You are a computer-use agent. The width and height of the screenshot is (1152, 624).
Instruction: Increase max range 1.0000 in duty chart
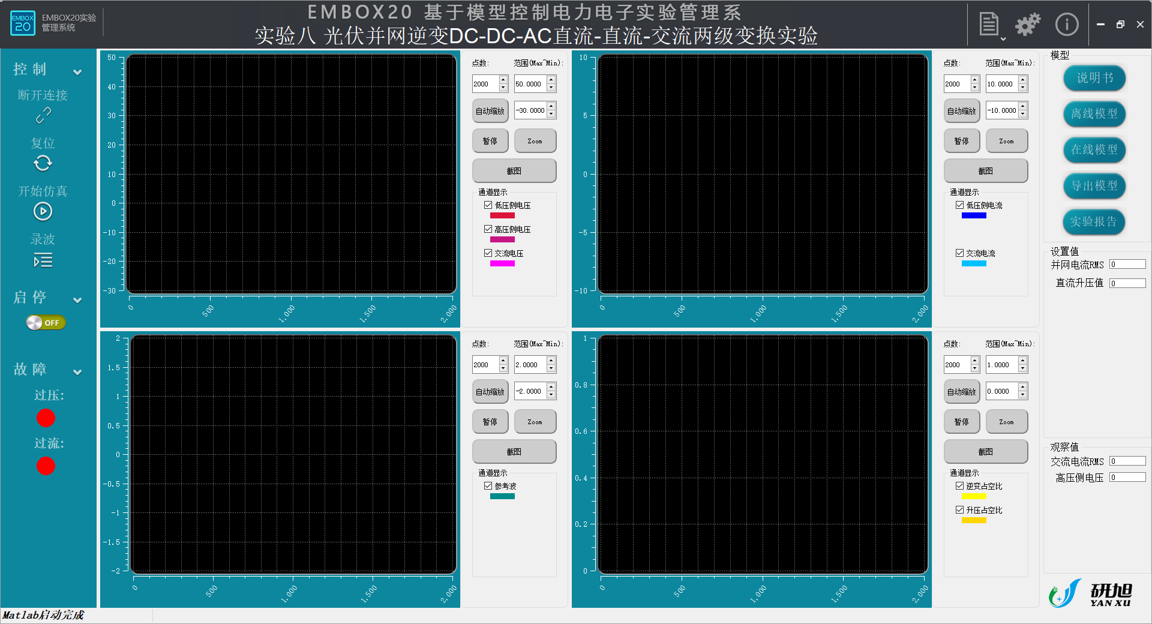(1023, 361)
